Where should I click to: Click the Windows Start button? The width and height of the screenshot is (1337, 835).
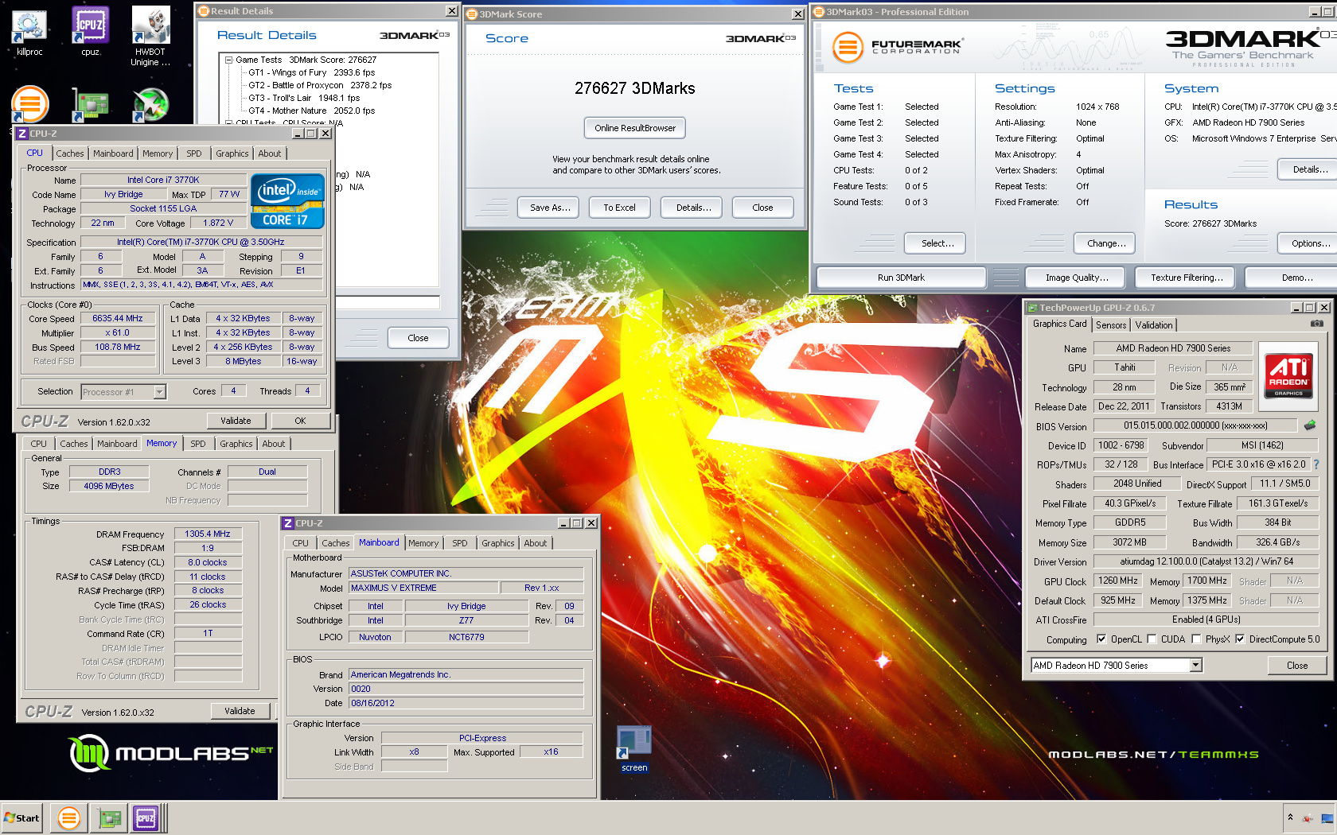22,818
